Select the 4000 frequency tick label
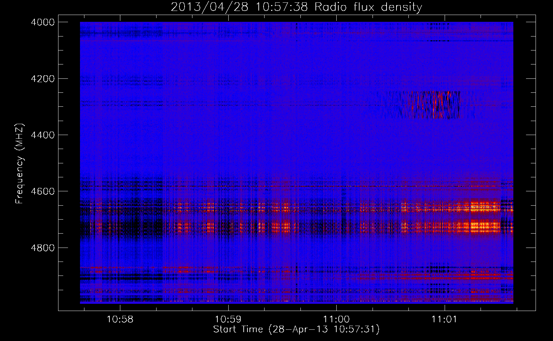 [43, 22]
